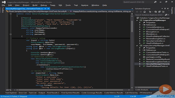The width and height of the screenshot is (175, 98).
Task: Open the Analyze menu
Action: pos(84,5)
